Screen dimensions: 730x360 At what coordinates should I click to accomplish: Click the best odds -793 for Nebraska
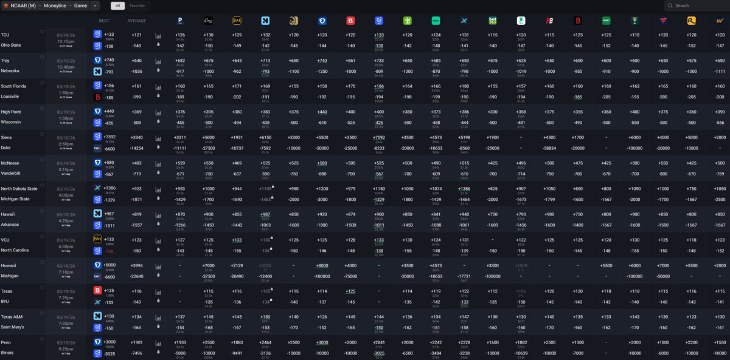[x=109, y=71]
